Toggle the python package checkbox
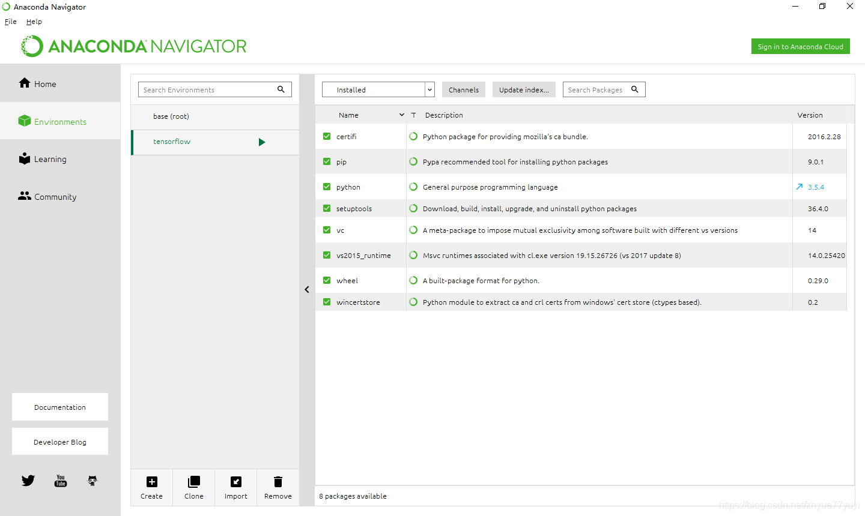Screen dimensions: 865x516 [x=327, y=187]
